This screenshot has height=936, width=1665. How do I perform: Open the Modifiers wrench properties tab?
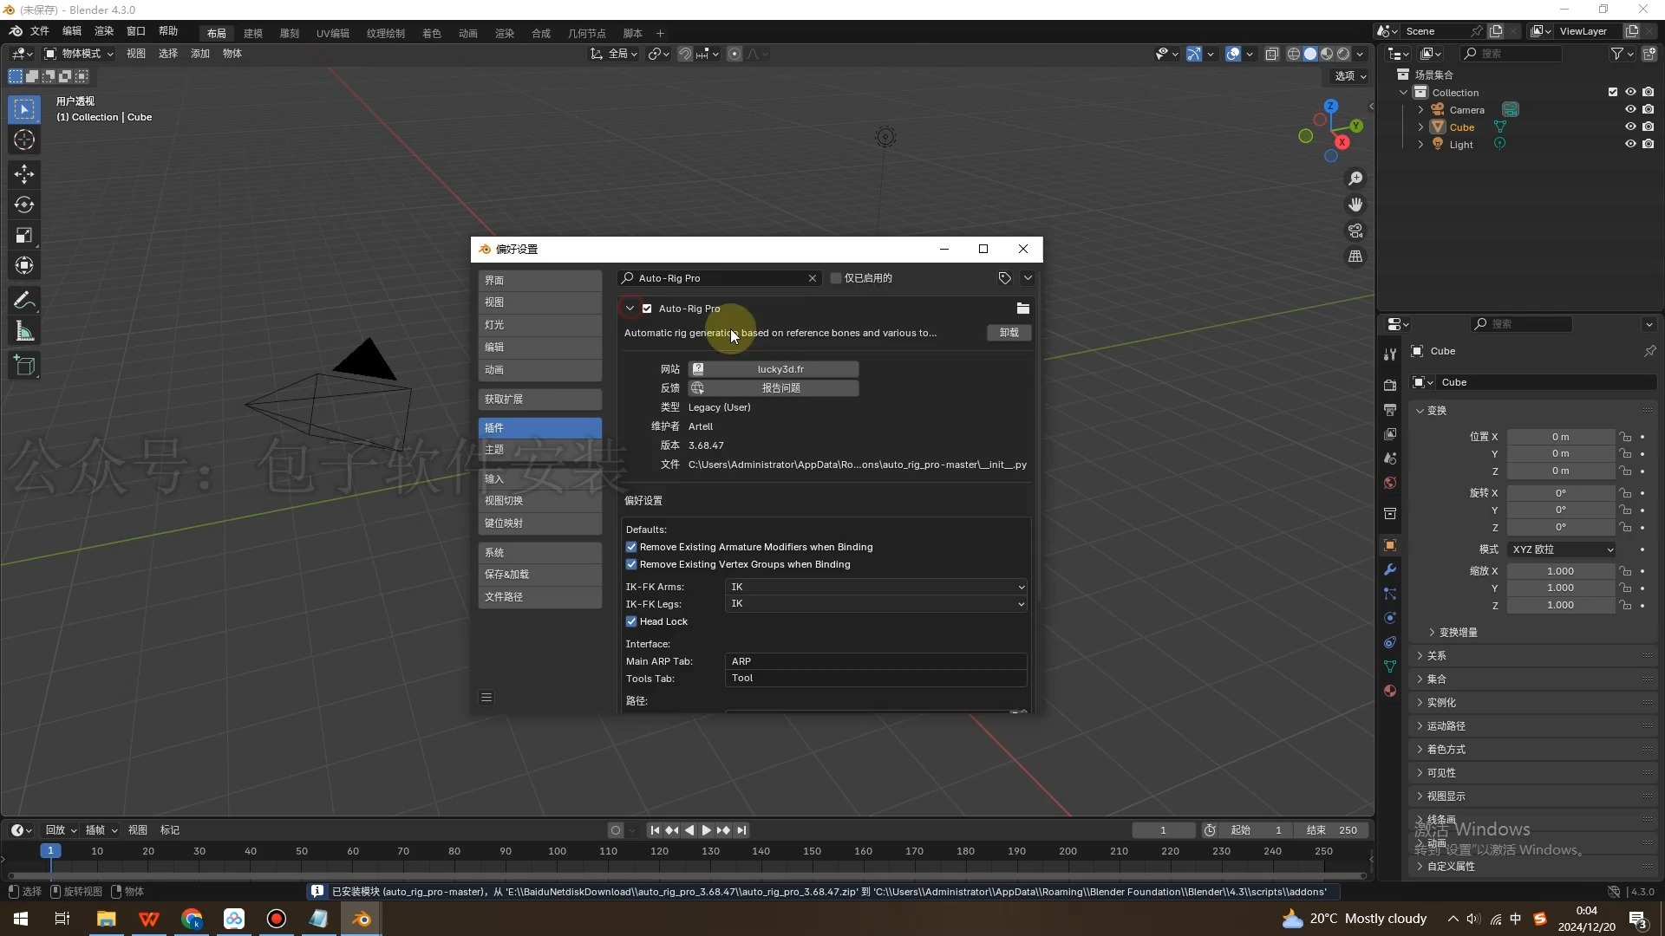[x=1390, y=569]
